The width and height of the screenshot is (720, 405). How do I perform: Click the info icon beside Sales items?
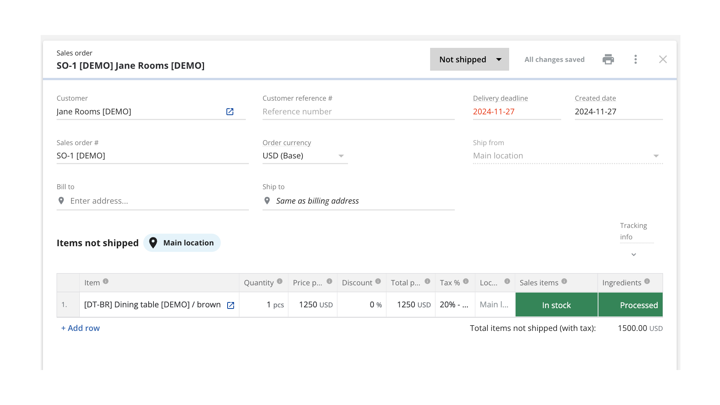pos(564,280)
